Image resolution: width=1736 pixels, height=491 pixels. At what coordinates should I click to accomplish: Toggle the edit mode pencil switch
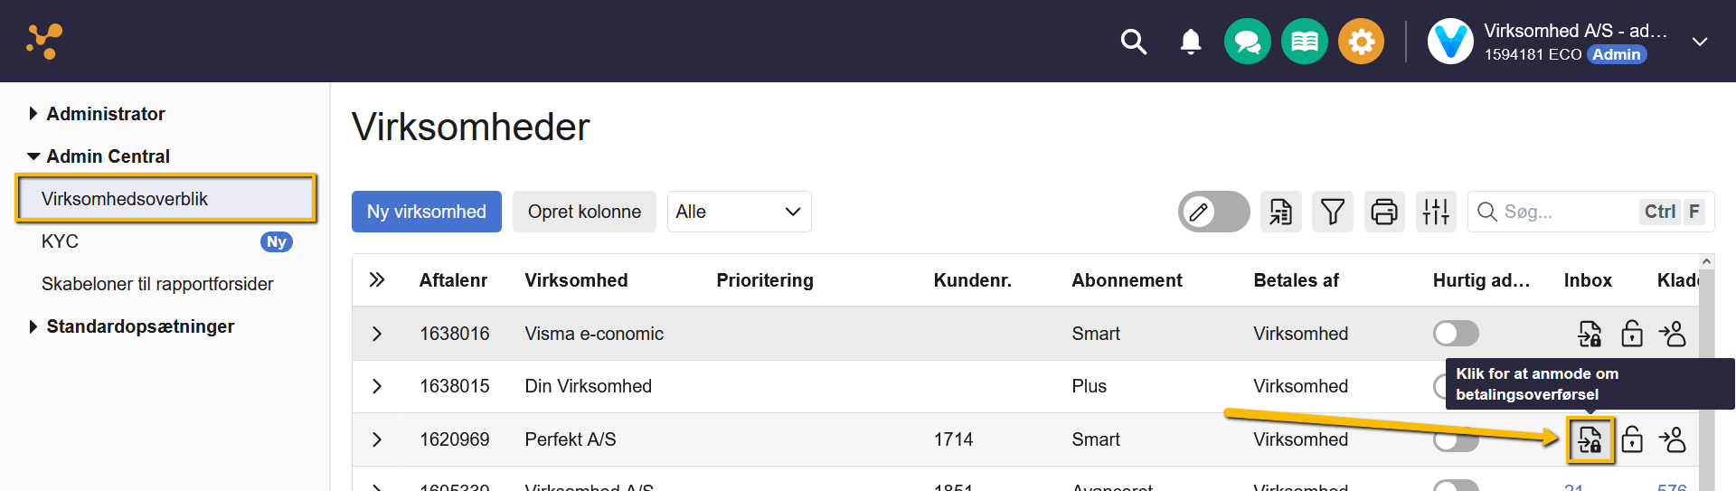coord(1213,212)
